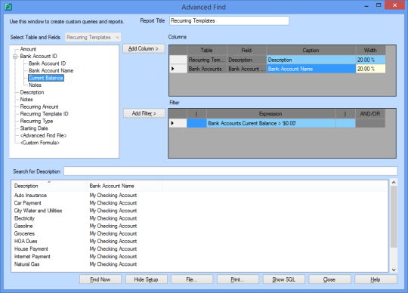Image resolution: width=408 pixels, height=293 pixels.
Task: Minimize the Advanced Find window
Action: pos(367,6)
